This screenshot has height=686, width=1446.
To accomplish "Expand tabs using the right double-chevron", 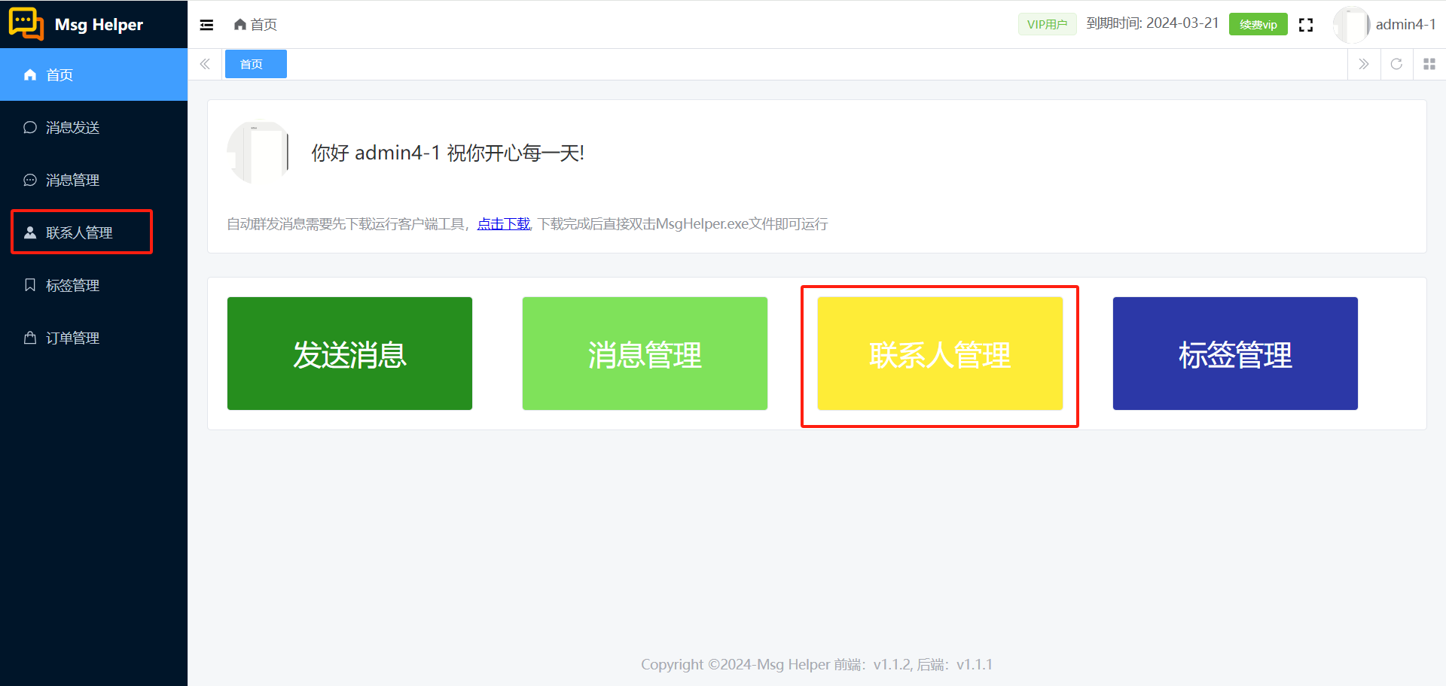I will [1364, 64].
